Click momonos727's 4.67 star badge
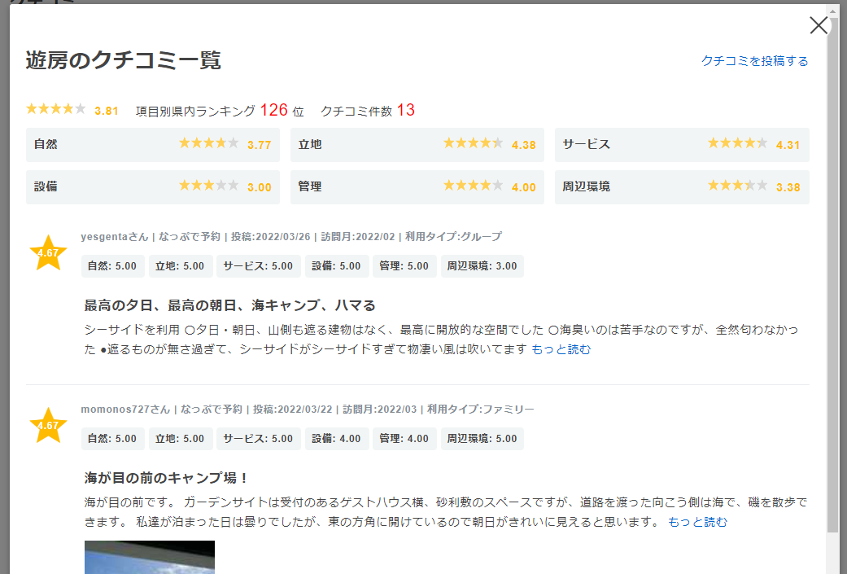 (x=48, y=425)
